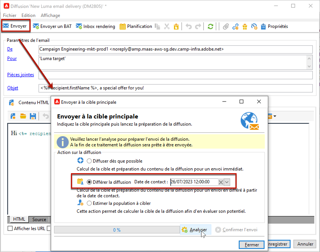Close the Envoyer à la cible principale dialog
This screenshot has width=320, height=252.
tap(259, 101)
